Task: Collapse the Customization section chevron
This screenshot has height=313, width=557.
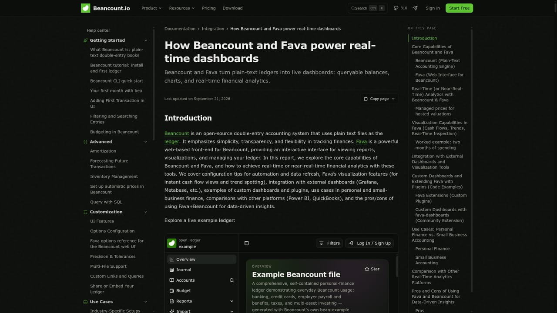Action: click(x=146, y=212)
